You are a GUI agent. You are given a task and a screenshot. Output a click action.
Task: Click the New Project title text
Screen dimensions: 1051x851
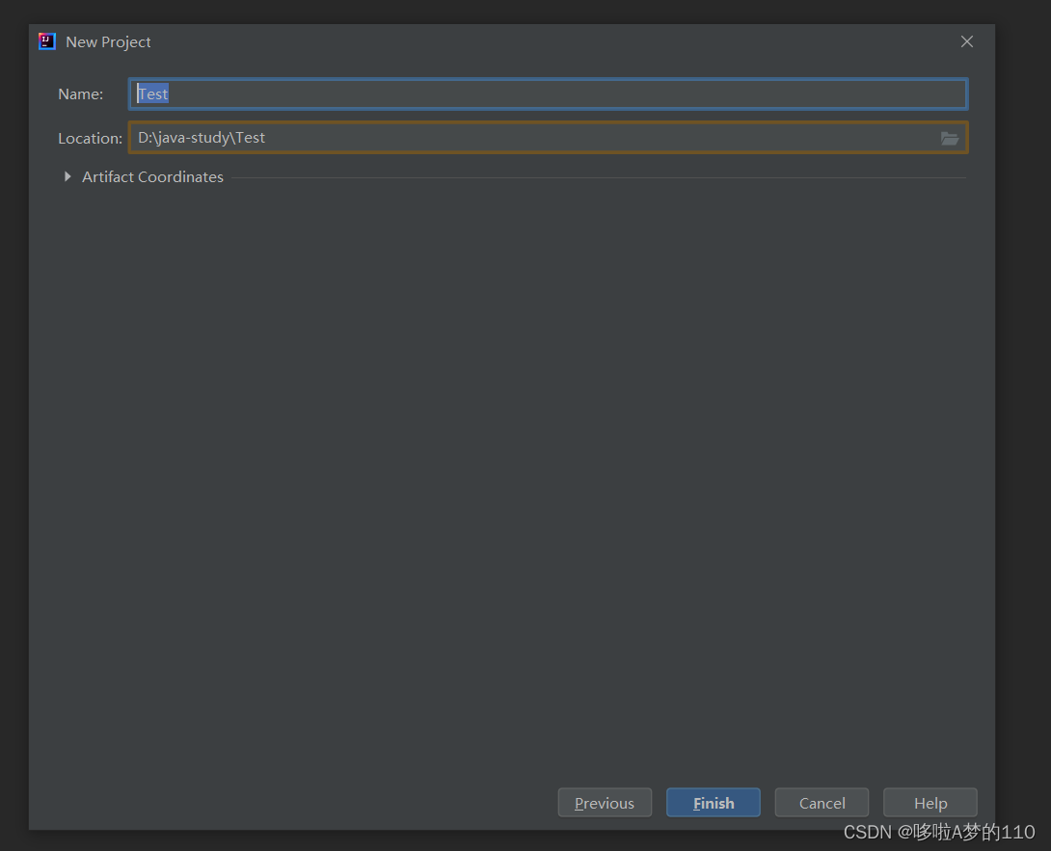click(x=108, y=41)
